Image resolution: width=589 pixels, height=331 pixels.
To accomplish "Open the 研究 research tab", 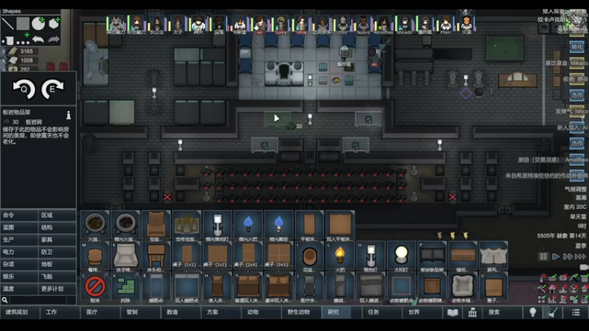I will [x=342, y=312].
